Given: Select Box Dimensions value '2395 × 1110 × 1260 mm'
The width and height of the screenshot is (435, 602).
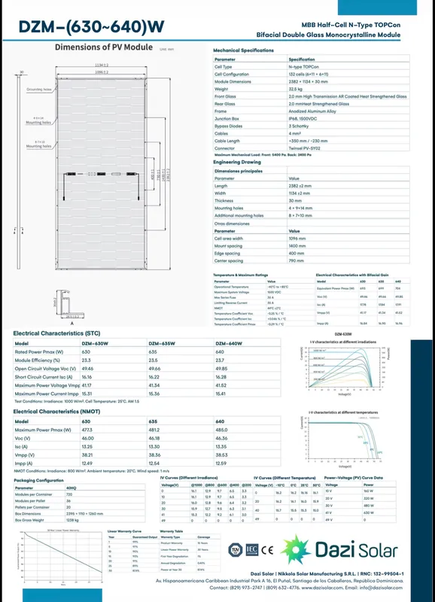Looking at the screenshot, I should [x=84, y=514].
